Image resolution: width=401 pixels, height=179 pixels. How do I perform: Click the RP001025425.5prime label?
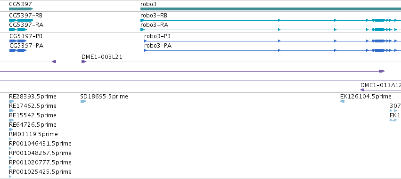click(x=40, y=172)
